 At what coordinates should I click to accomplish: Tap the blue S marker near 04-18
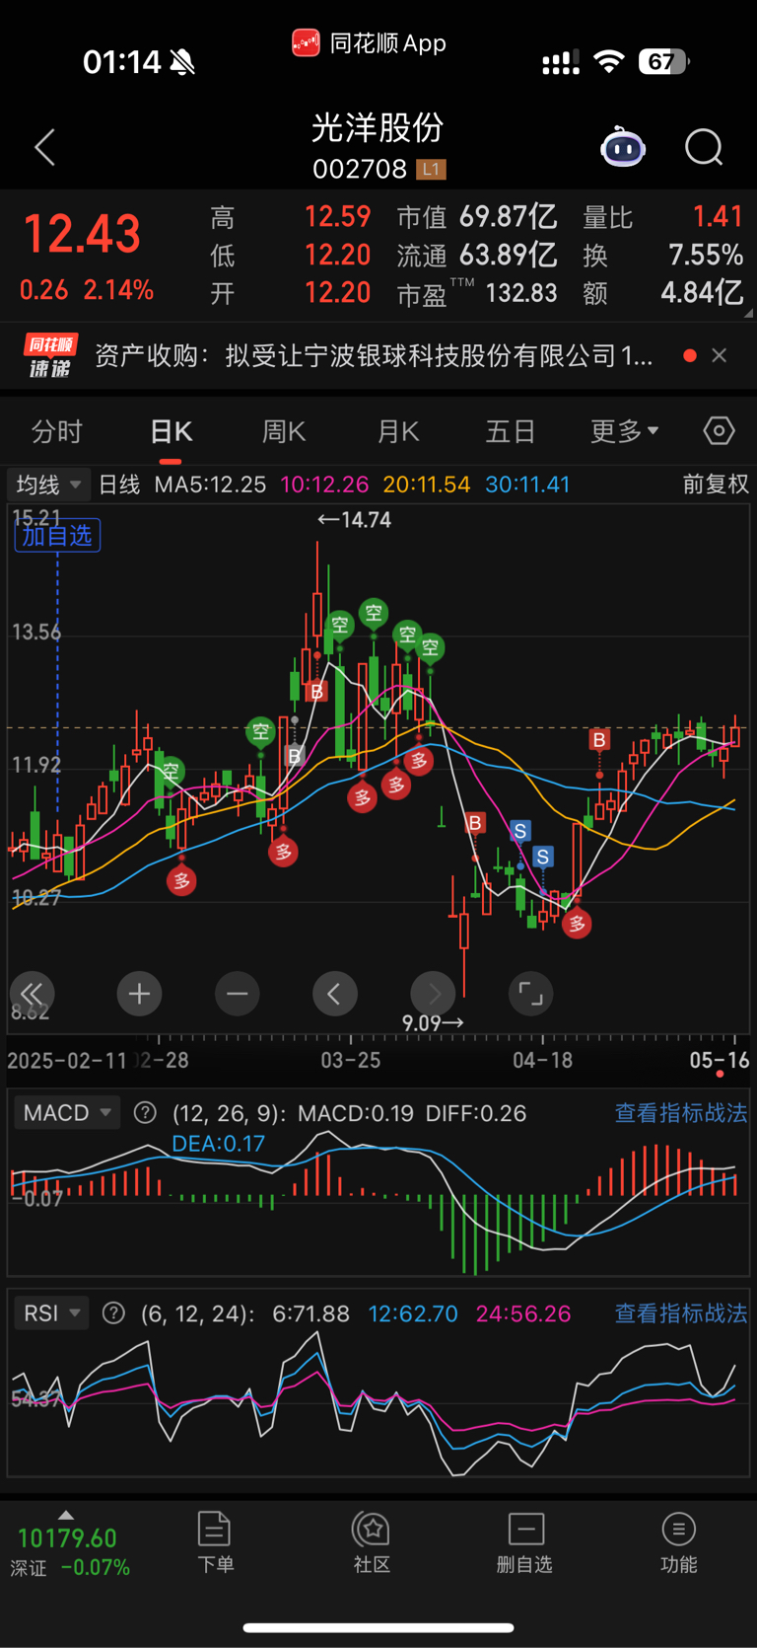pos(542,857)
